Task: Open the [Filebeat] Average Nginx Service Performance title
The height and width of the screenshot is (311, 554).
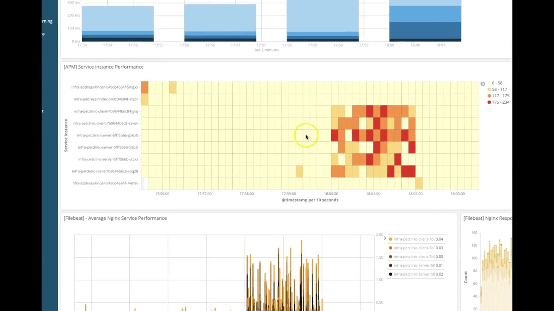Action: (x=115, y=218)
